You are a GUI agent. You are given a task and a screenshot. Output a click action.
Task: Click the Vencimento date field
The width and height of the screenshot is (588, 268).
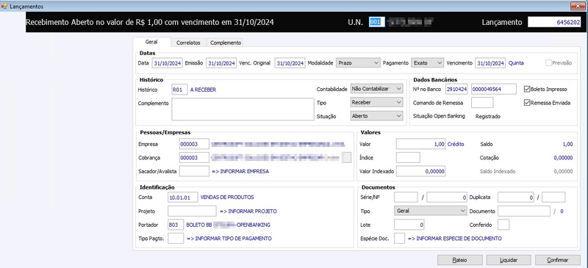click(490, 63)
